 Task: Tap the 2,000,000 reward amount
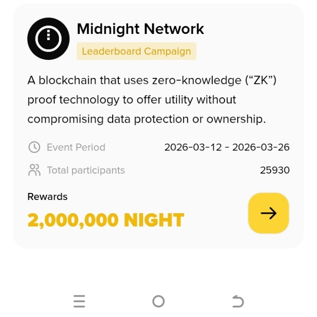pos(73,220)
